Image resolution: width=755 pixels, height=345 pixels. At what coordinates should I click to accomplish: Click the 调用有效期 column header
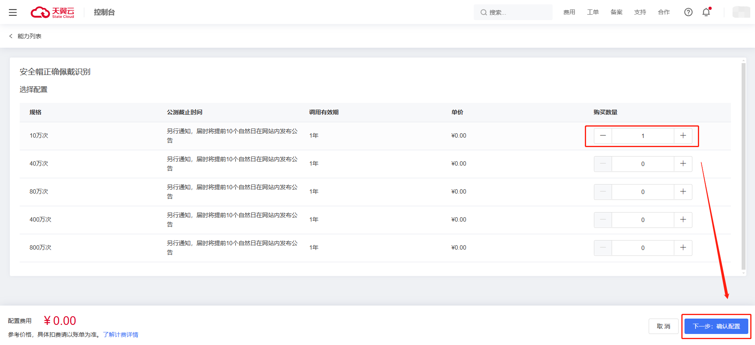pyautogui.click(x=324, y=112)
